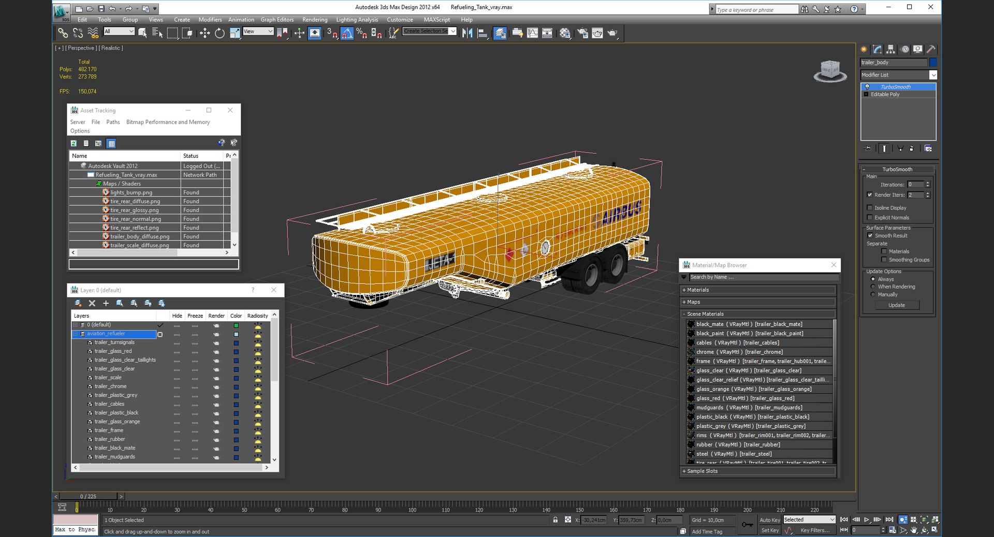Image resolution: width=994 pixels, height=537 pixels.
Task: Click the Render Production teapot icon
Action: pos(612,33)
